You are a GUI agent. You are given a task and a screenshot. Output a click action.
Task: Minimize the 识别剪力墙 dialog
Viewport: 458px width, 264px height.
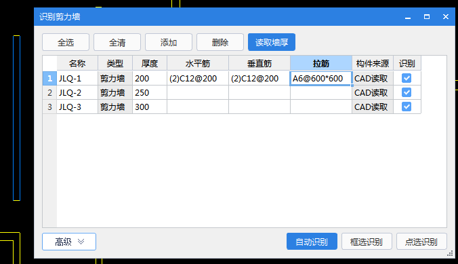coord(408,17)
